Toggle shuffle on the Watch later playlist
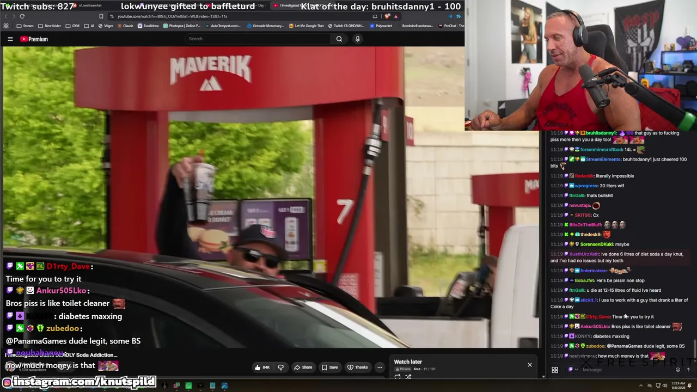The image size is (697, 392). [x=408, y=376]
